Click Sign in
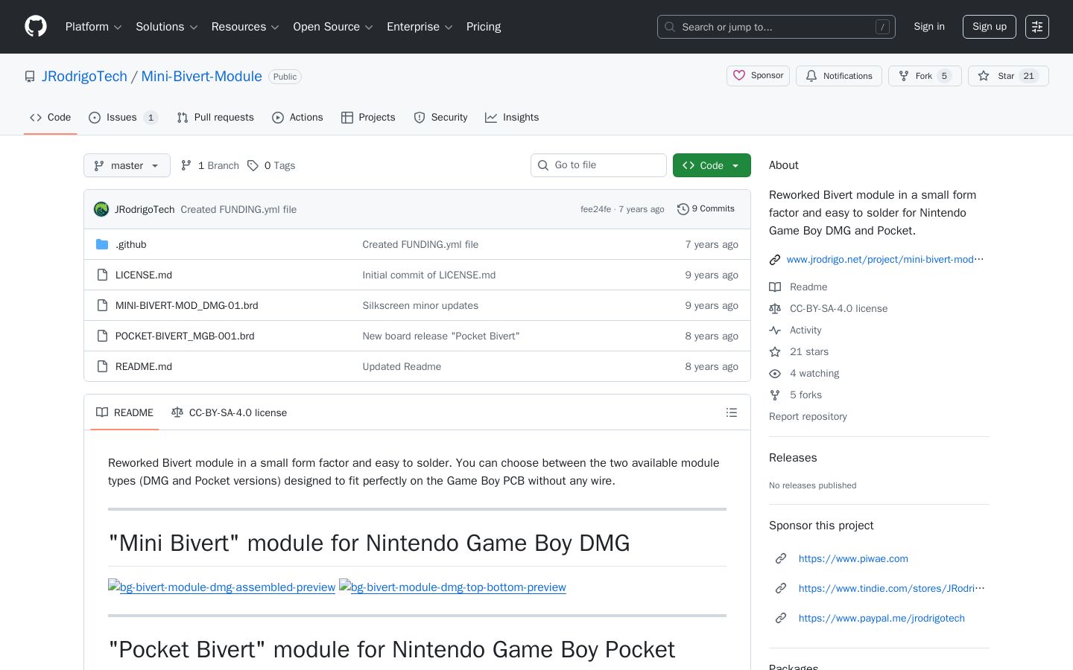This screenshot has height=670, width=1073. click(x=929, y=27)
